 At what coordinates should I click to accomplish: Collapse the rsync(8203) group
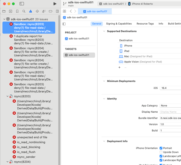[x=8, y=96]
